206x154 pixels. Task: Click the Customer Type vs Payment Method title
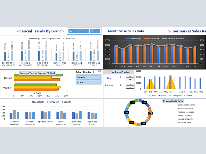pyautogui.click(x=37, y=73)
